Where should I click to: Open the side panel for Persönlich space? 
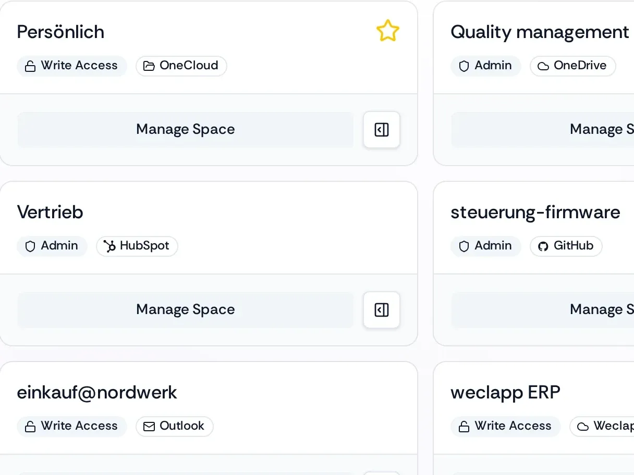coord(382,130)
